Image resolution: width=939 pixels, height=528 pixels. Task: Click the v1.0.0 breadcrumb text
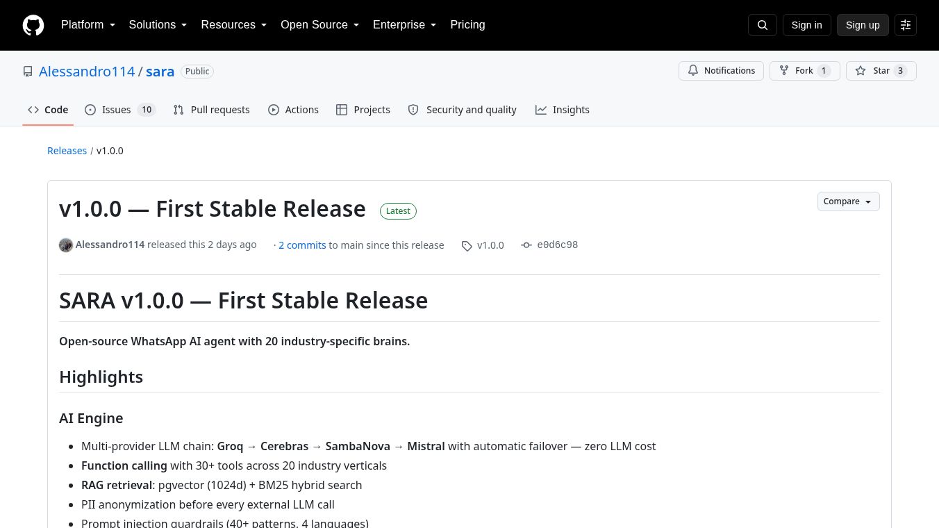tap(110, 151)
